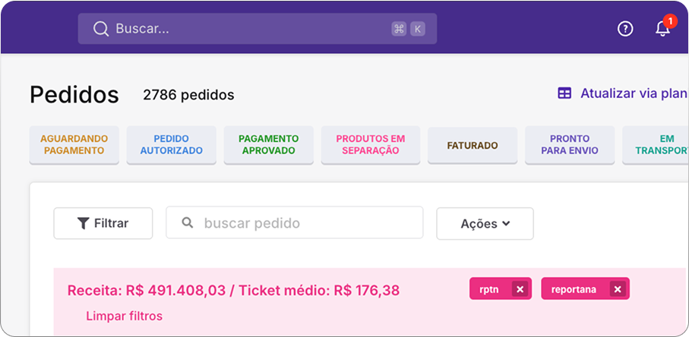Select the Em Transporte status tab
Image resolution: width=689 pixels, height=337 pixels.
[x=656, y=145]
